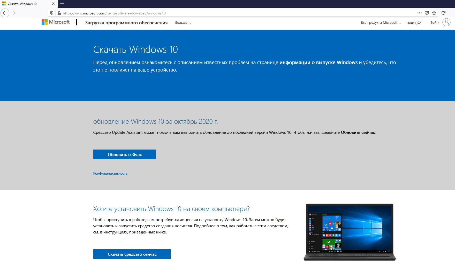Viewport: 455px width, 266px height.
Task: View site security via the padlock icon
Action: (59, 13)
